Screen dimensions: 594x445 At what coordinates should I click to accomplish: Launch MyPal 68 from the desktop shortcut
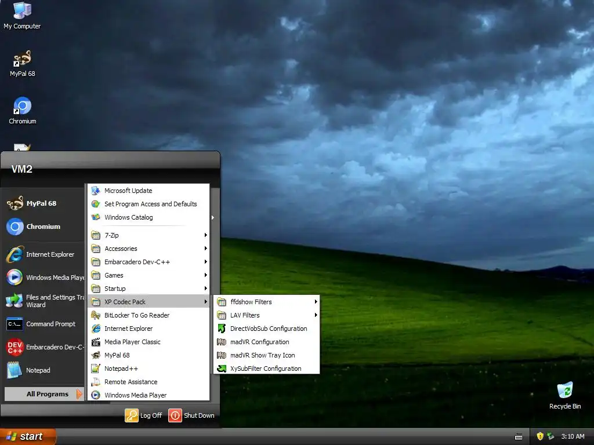[x=23, y=64]
